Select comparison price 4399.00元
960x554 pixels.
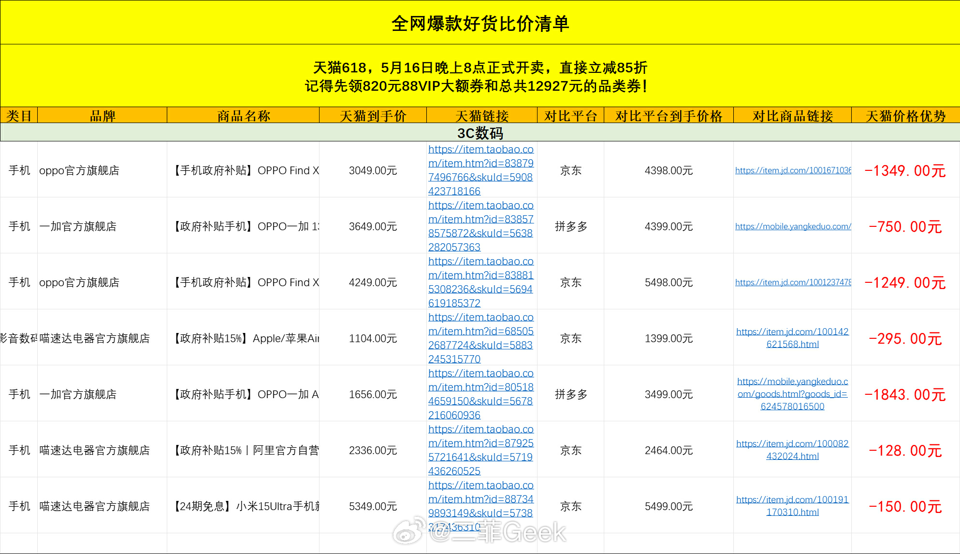pos(669,226)
